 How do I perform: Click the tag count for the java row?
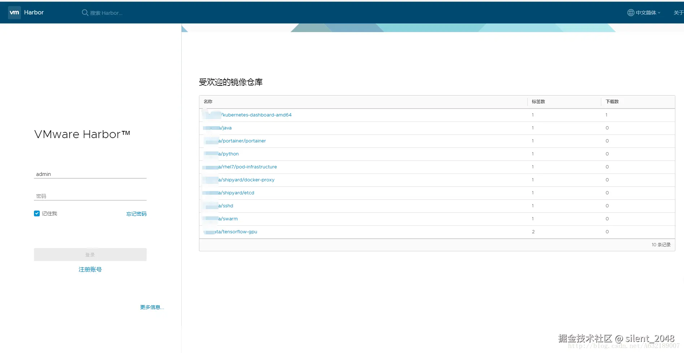[533, 128]
